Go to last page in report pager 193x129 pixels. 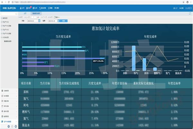pos(51,17)
